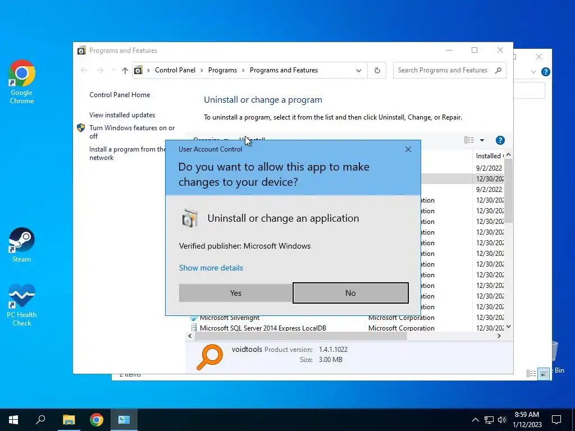Click the voidtools magnifier icon in details pane
The image size is (575, 431).
pos(210,356)
